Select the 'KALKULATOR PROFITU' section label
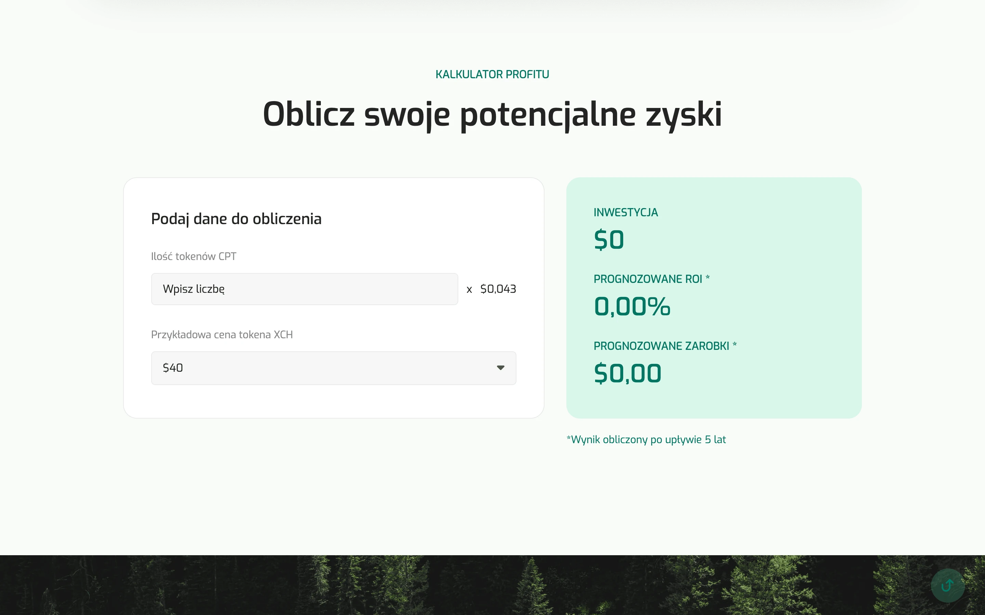Viewport: 985px width, 615px height. (x=492, y=74)
